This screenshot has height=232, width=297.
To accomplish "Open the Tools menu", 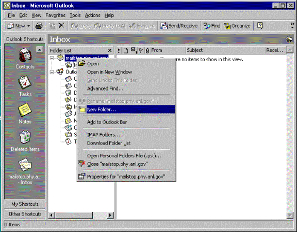I will [75, 15].
